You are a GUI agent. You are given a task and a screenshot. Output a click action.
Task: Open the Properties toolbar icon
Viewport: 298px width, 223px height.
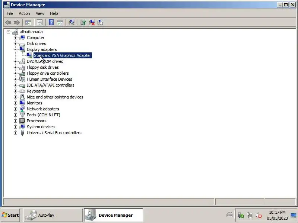(x=39, y=22)
